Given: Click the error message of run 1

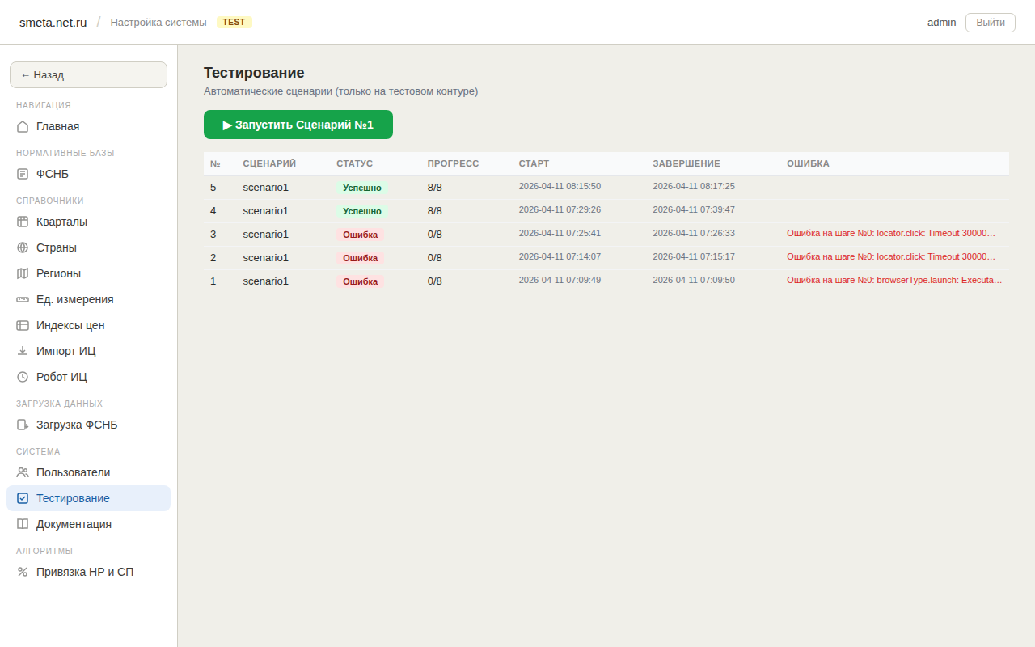Looking at the screenshot, I should click(893, 280).
